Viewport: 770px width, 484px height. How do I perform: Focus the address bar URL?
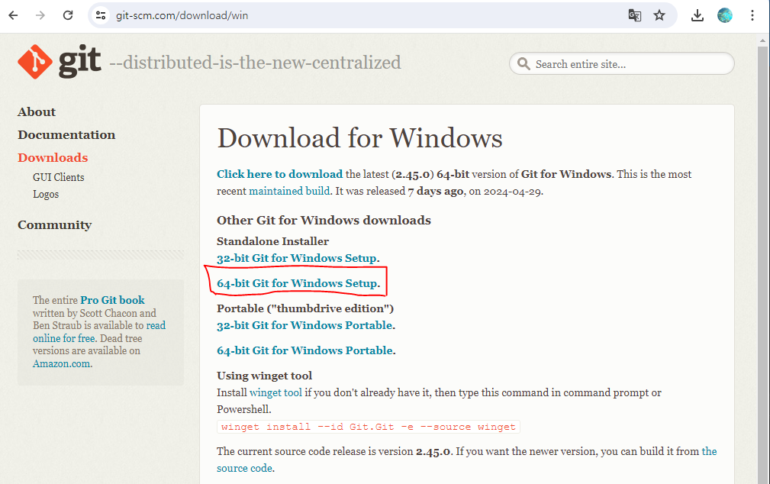click(x=182, y=15)
